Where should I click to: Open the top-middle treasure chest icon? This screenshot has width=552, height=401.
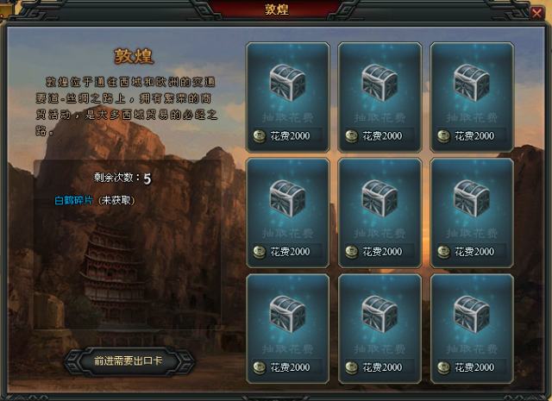tap(379, 83)
